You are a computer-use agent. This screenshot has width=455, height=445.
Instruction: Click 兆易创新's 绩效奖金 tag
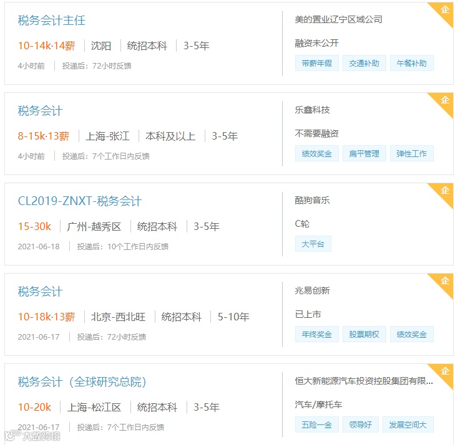411,334
